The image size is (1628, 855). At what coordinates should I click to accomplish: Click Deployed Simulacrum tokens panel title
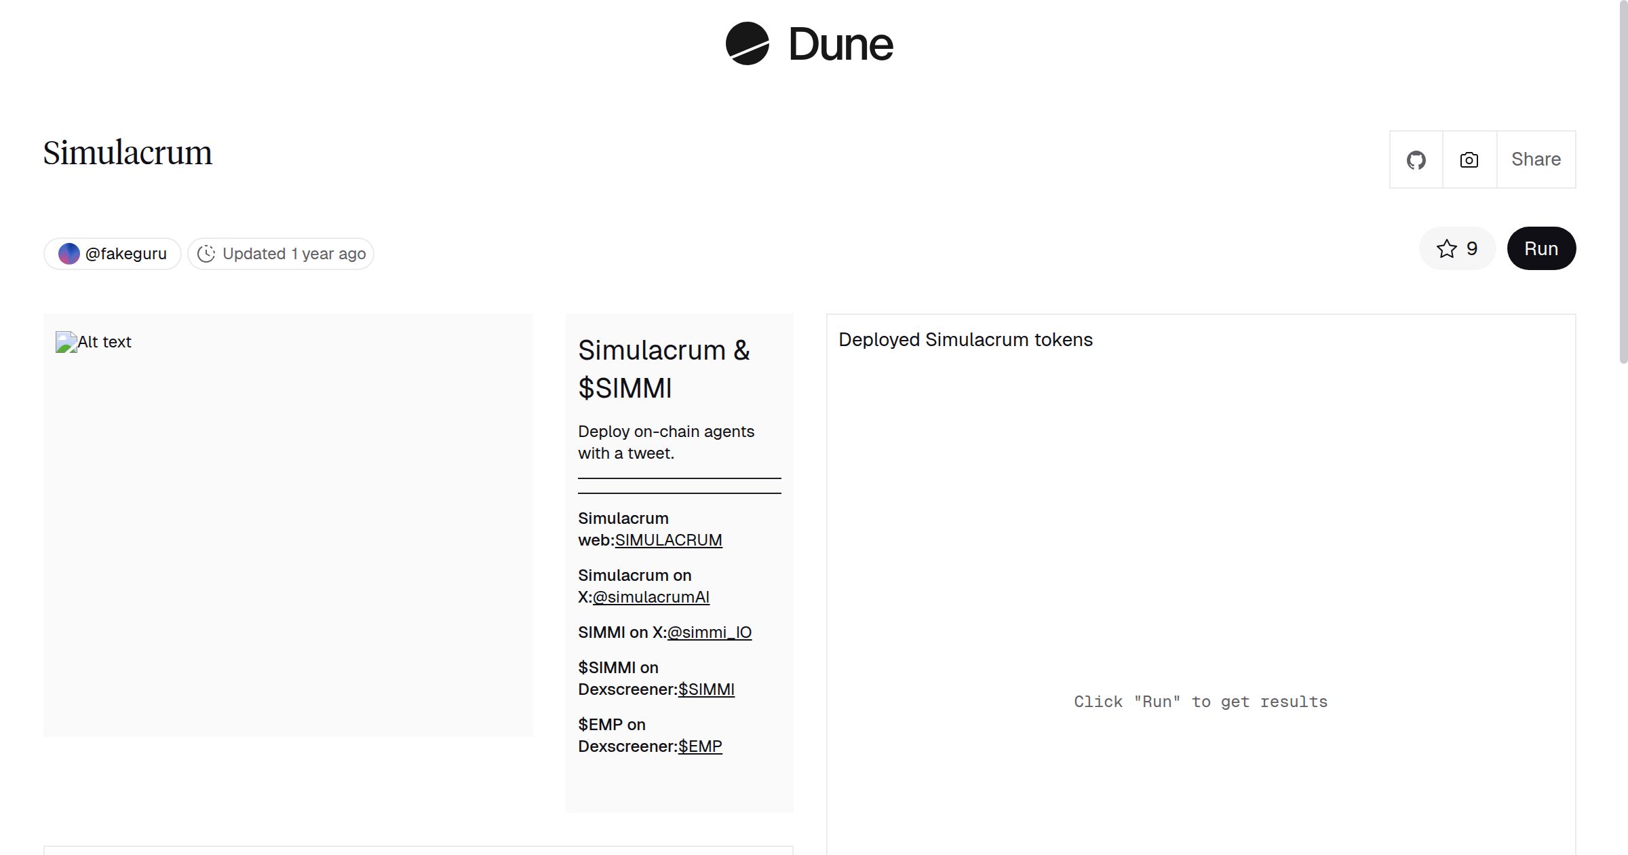pos(965,340)
